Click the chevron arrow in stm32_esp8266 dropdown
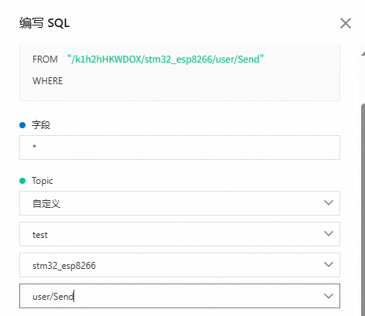365x316 pixels. click(329, 264)
